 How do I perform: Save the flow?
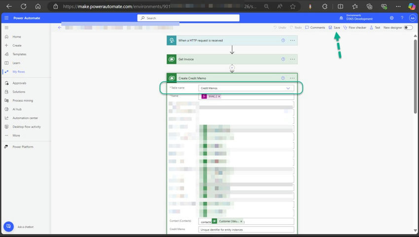[x=334, y=28]
